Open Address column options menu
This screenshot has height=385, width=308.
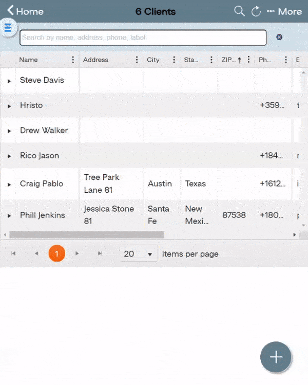click(137, 60)
